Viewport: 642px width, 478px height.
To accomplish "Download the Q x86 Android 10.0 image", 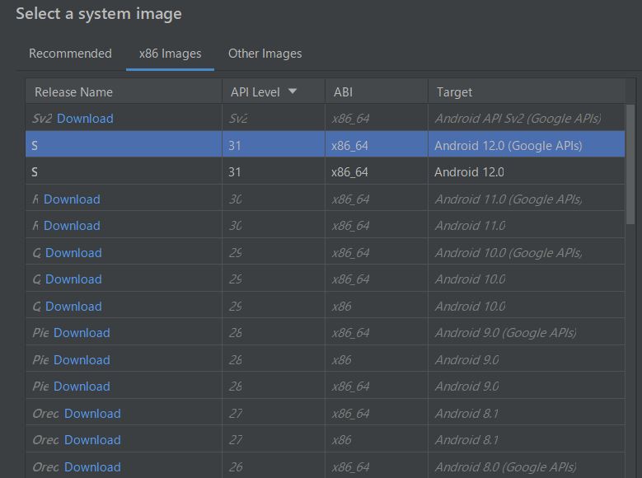I will tap(73, 306).
